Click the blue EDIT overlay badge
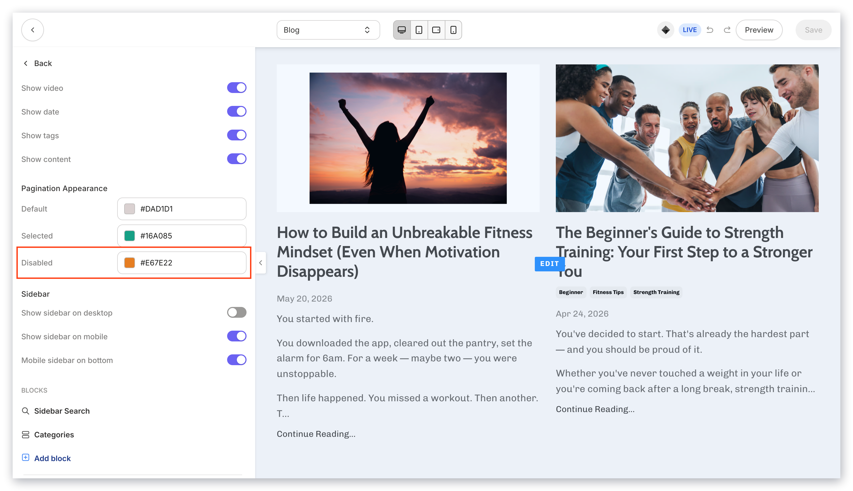 coord(549,264)
